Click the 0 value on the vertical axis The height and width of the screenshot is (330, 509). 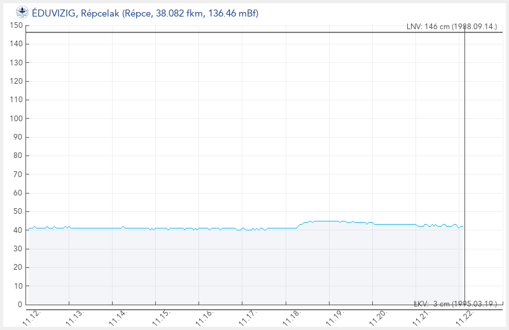tap(20, 305)
